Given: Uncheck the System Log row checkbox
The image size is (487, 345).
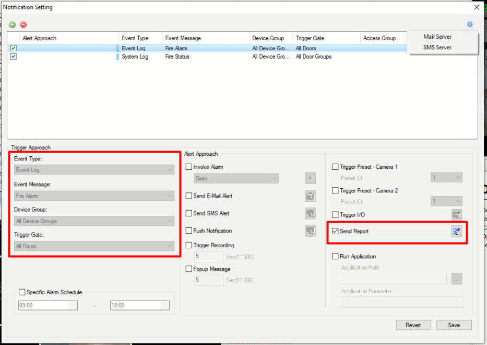Looking at the screenshot, I should point(14,56).
